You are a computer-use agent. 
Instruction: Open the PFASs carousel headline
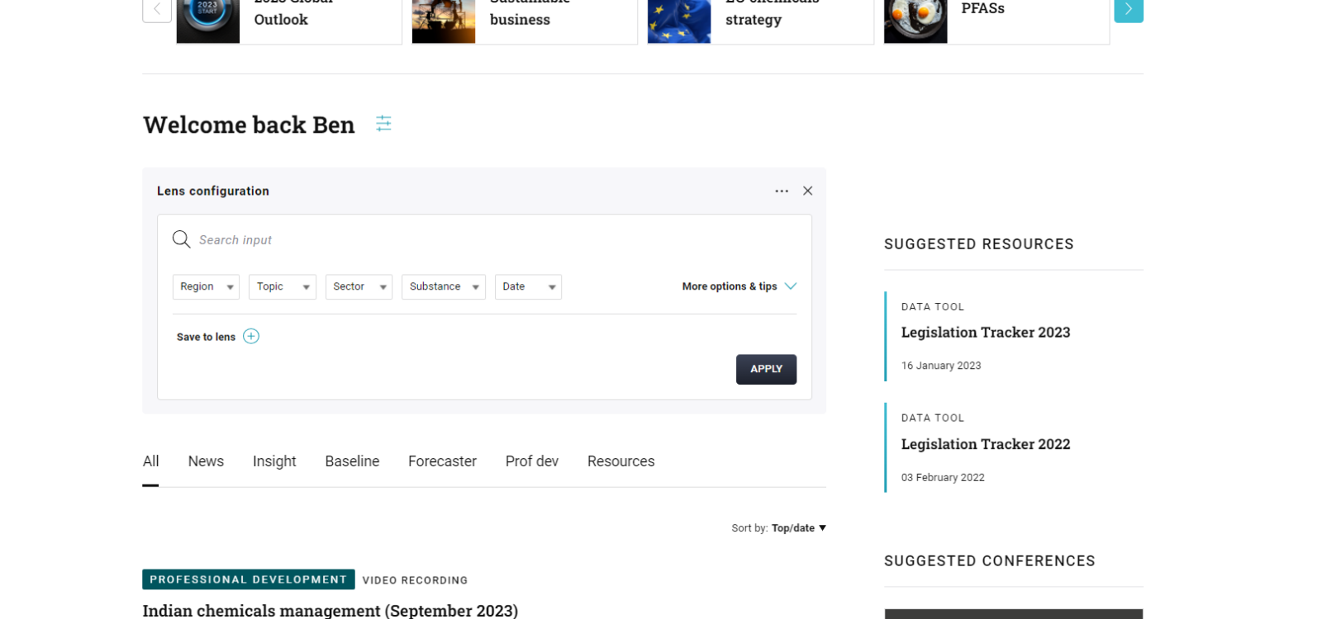[983, 8]
